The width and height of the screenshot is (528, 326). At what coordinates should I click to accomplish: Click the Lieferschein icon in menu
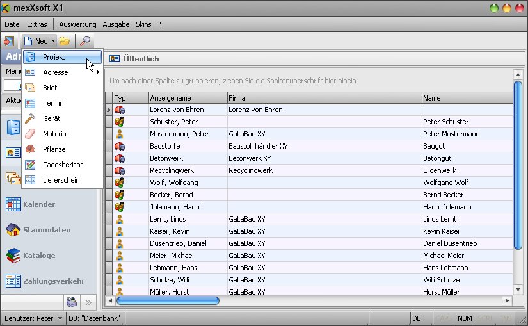click(30, 180)
